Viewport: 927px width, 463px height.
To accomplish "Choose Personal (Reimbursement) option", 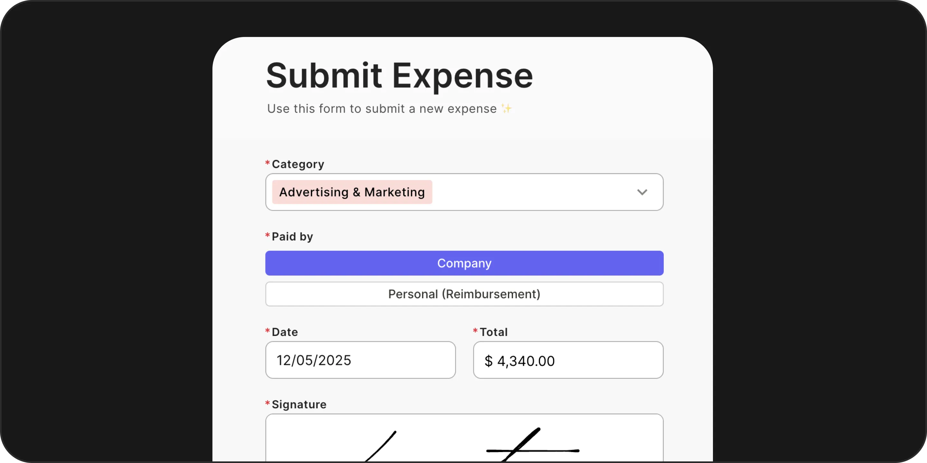I will coord(464,294).
